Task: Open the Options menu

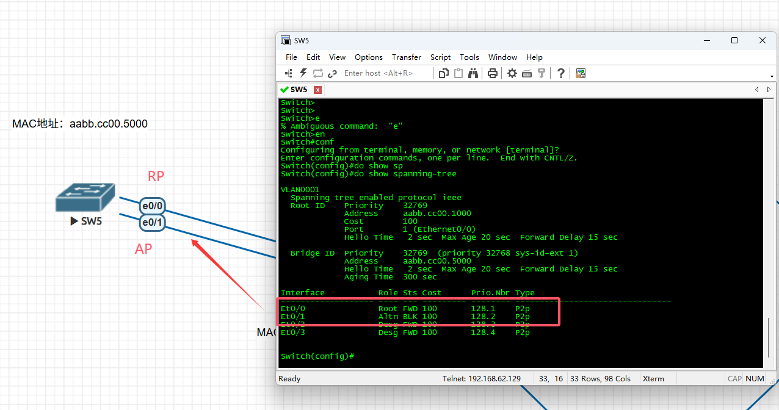Action: tap(369, 57)
